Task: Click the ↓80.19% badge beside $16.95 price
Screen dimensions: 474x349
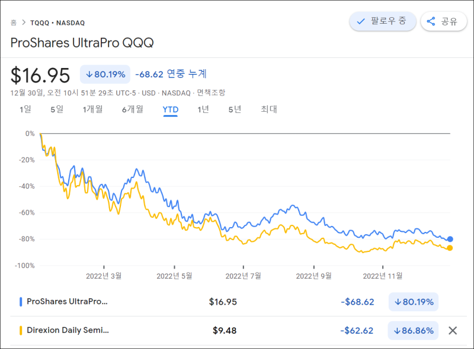Action: [105, 75]
